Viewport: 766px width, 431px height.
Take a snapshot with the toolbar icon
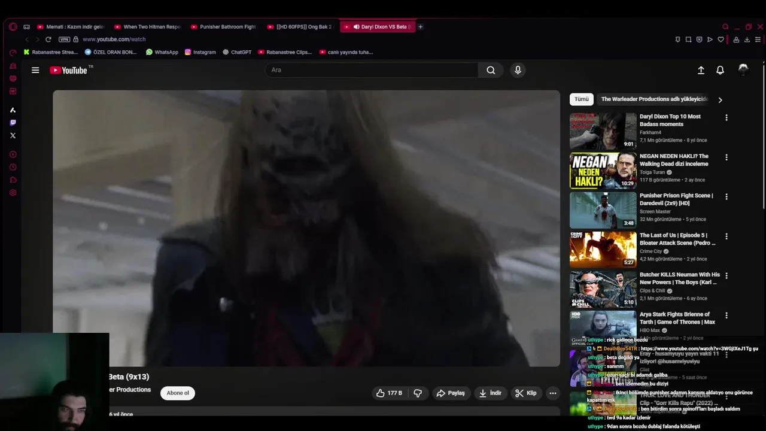688,40
